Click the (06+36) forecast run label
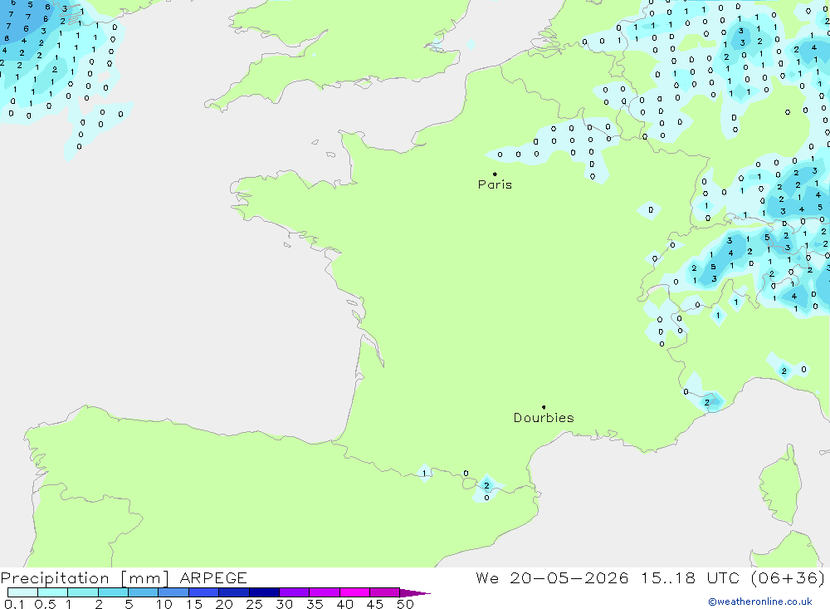 click(x=788, y=577)
